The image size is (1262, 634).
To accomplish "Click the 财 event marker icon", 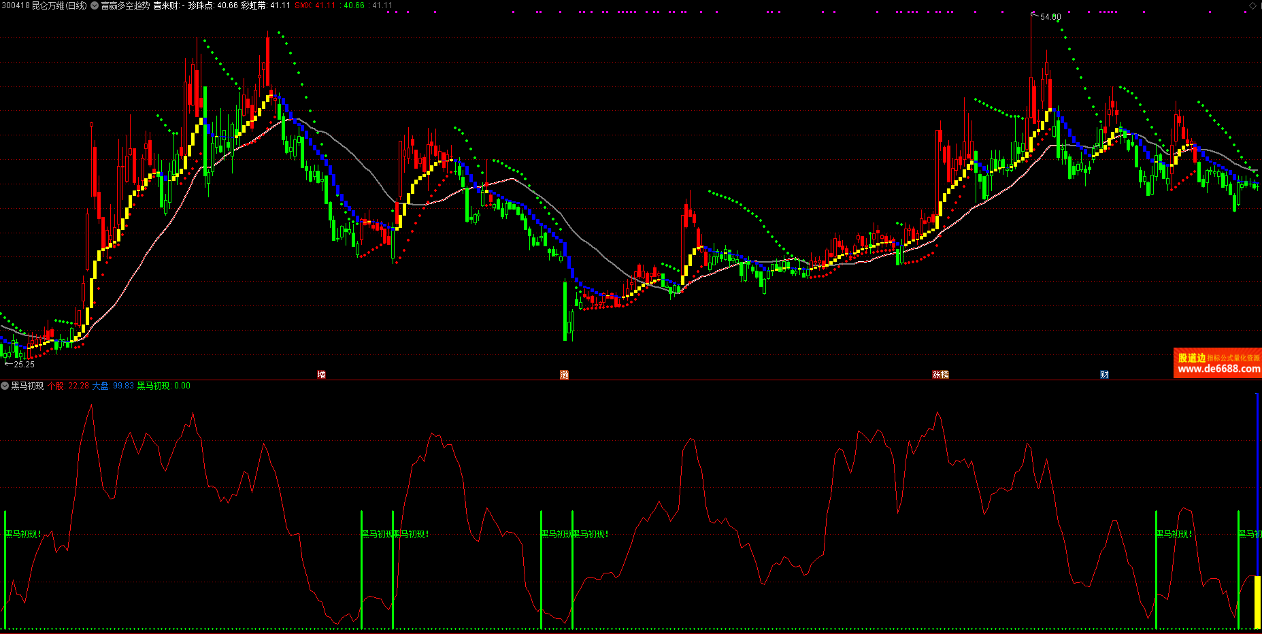I will click(1104, 375).
